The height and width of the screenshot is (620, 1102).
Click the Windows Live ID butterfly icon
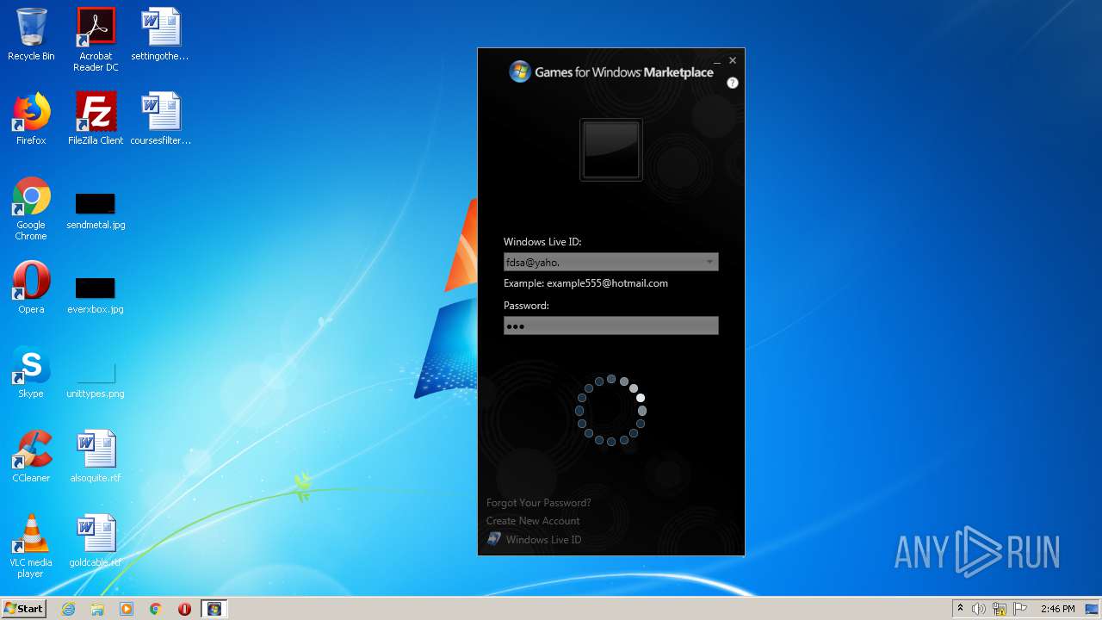point(493,539)
